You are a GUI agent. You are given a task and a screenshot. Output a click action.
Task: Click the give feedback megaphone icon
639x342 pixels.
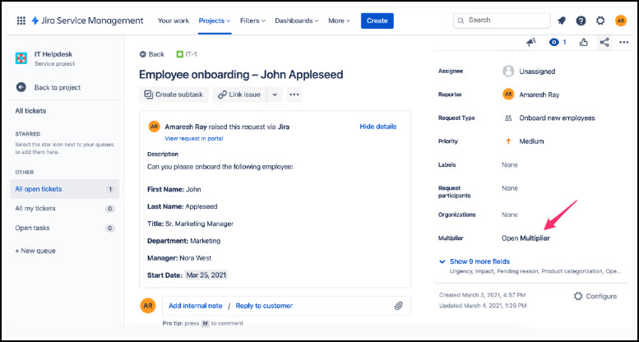(531, 43)
